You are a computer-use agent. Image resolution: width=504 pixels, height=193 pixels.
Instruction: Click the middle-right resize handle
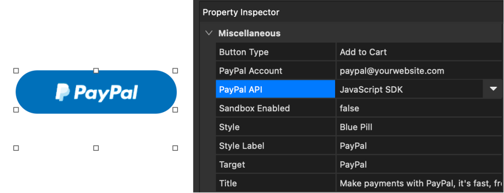point(175,110)
